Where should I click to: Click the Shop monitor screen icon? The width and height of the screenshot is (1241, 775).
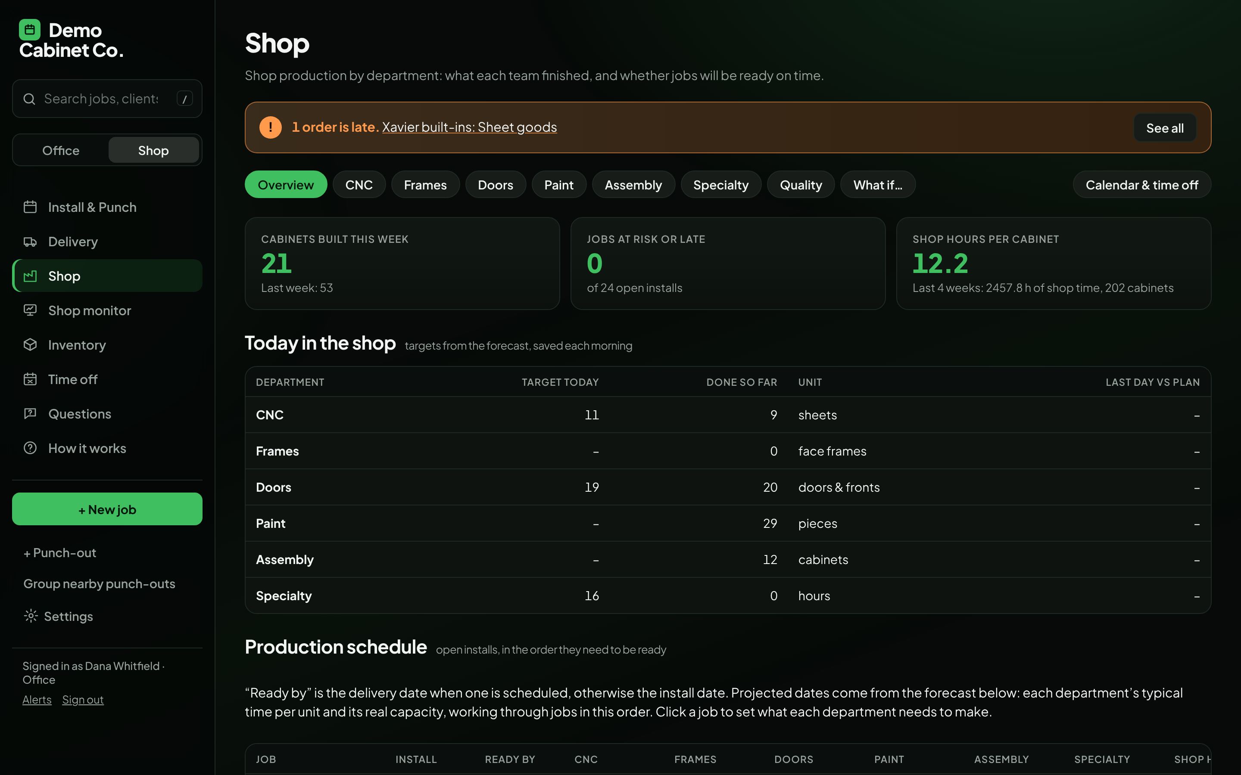coord(30,310)
